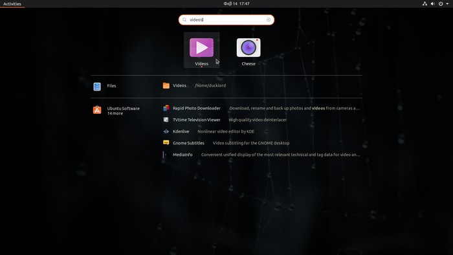The width and height of the screenshot is (453, 255).
Task: Click the /home/ducklord path text
Action: (210, 85)
